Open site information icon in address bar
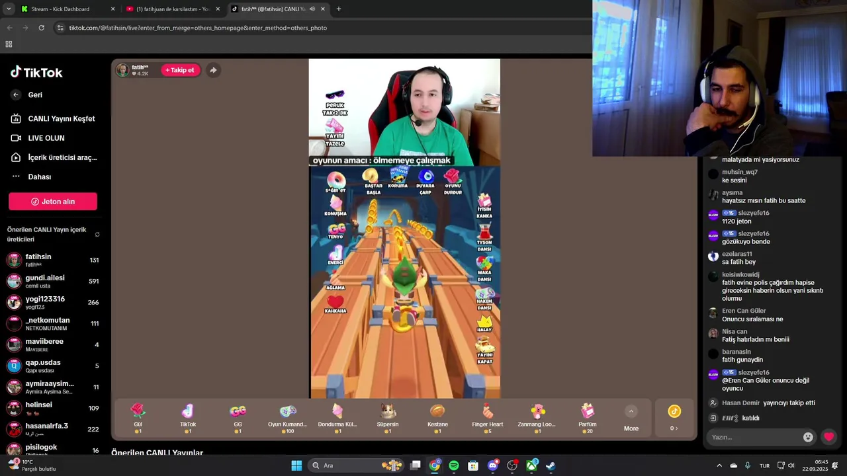The height and width of the screenshot is (476, 847). pyautogui.click(x=60, y=28)
